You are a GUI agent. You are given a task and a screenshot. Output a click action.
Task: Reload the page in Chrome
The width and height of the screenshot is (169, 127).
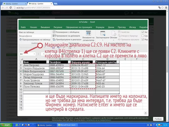click(11, 8)
